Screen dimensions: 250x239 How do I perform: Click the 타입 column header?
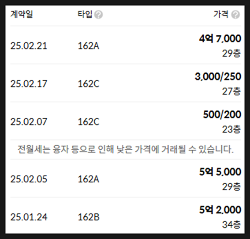[x=85, y=14]
